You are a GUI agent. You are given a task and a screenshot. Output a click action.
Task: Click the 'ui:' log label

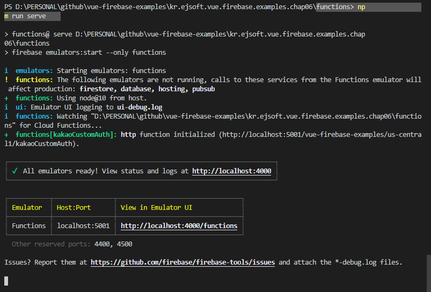(x=21, y=107)
